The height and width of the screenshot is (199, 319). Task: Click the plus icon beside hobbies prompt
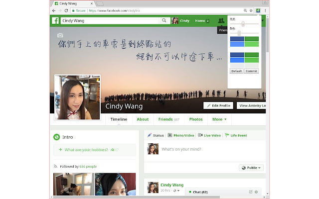click(60, 150)
